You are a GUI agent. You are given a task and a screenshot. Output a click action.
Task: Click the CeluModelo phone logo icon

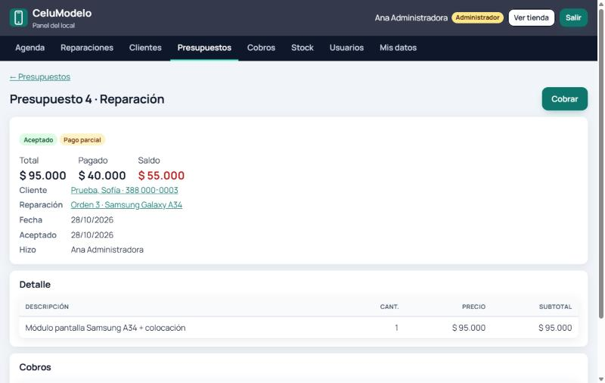click(x=18, y=17)
